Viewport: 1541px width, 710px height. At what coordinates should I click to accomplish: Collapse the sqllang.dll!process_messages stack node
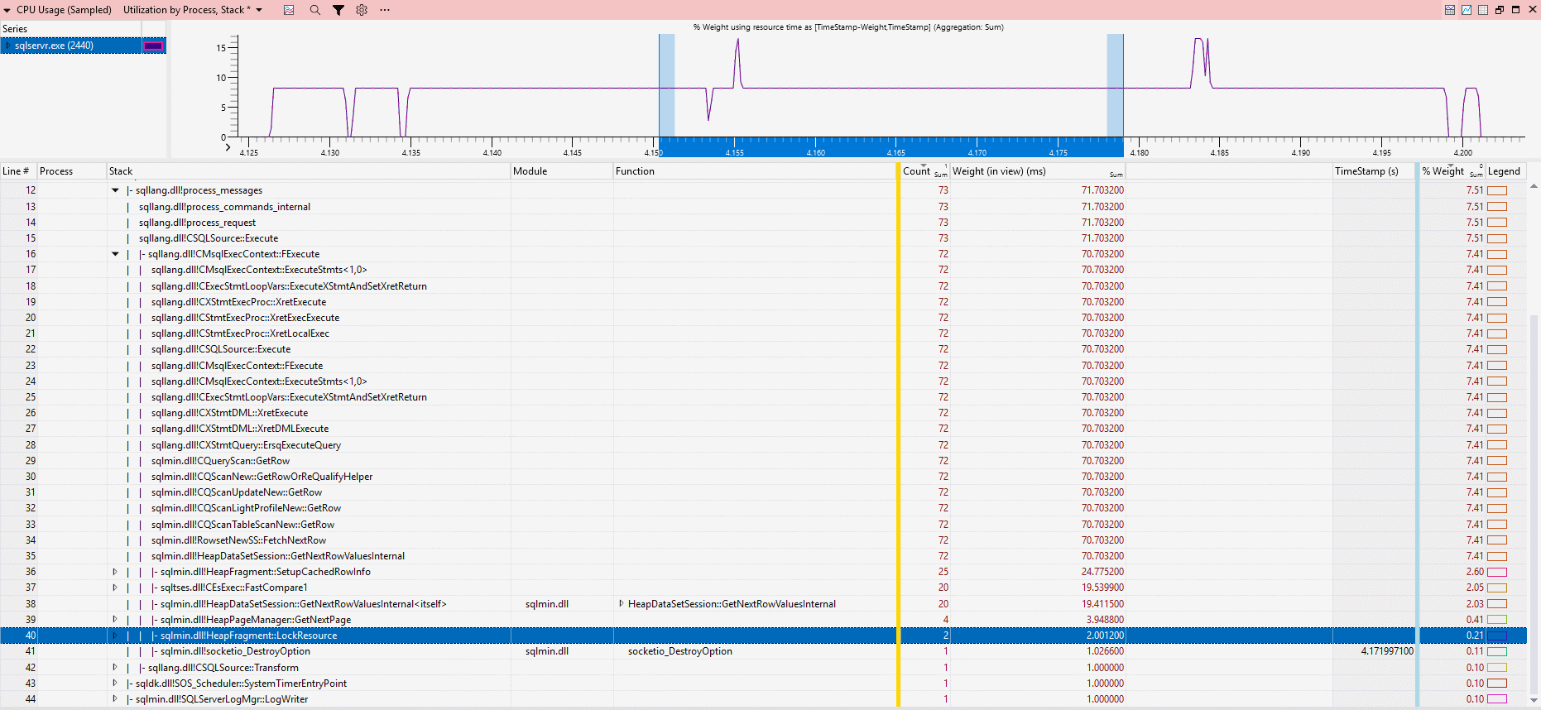coord(115,190)
